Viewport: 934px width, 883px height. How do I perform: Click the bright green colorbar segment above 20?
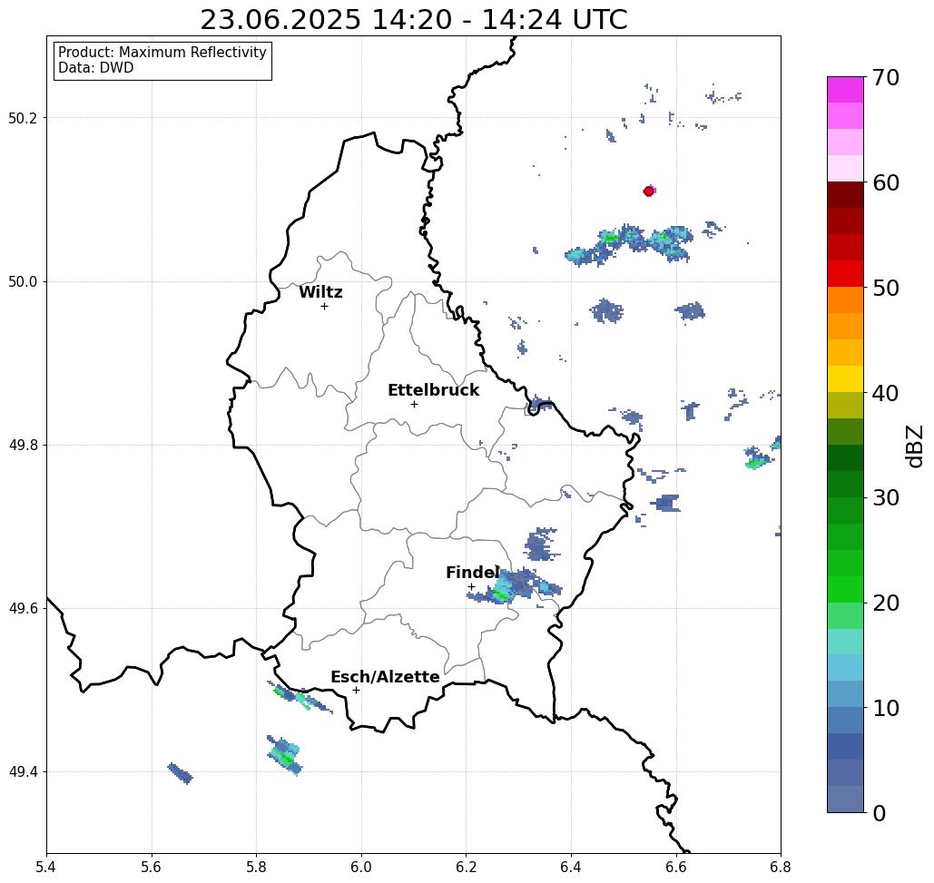point(845,589)
